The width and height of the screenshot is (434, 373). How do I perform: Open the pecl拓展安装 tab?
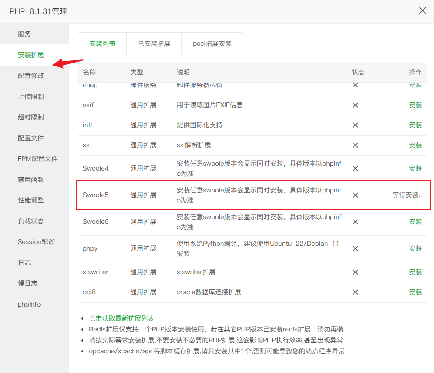212,43
